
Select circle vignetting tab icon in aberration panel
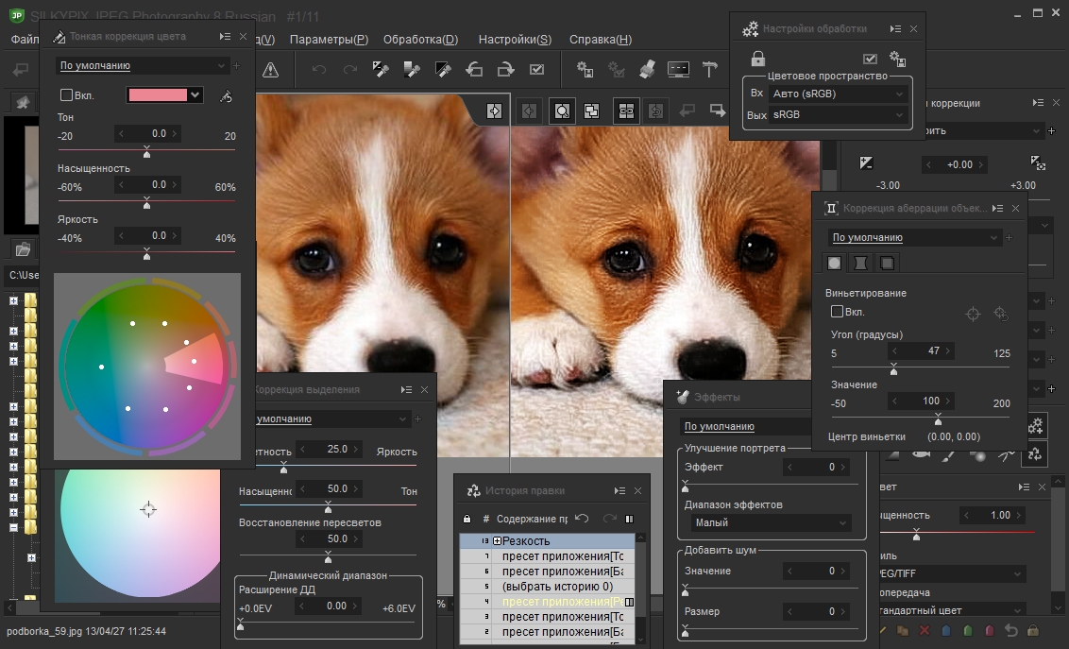(x=835, y=264)
